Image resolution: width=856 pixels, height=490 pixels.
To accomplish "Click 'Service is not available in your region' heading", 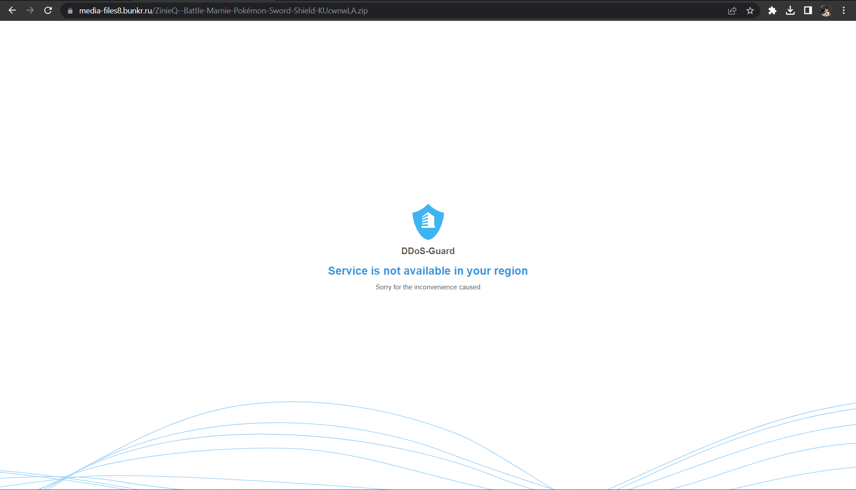I will tap(428, 271).
